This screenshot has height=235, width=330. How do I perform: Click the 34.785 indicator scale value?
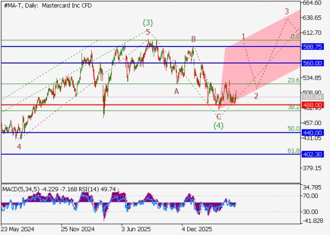point(312,187)
